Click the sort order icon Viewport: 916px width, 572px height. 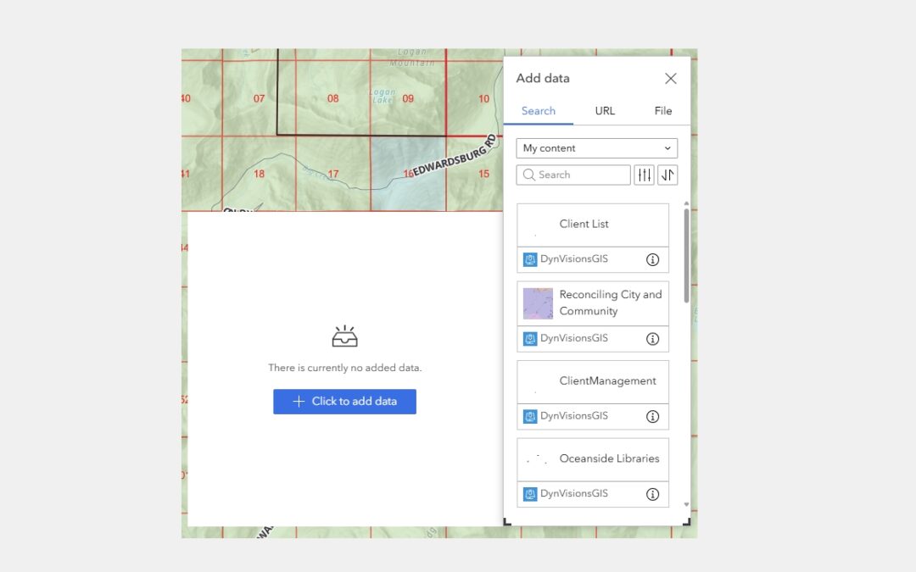click(x=667, y=175)
